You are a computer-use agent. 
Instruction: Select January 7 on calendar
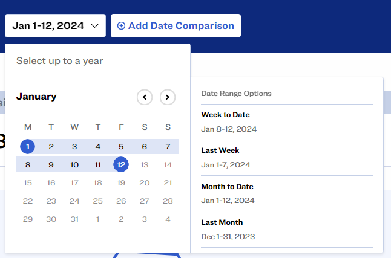click(x=168, y=146)
